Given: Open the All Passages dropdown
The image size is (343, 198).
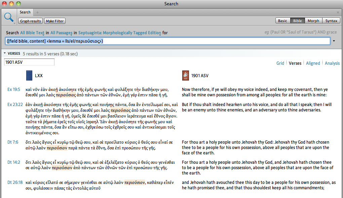Looking at the screenshot, I should pyautogui.click(x=61, y=33).
